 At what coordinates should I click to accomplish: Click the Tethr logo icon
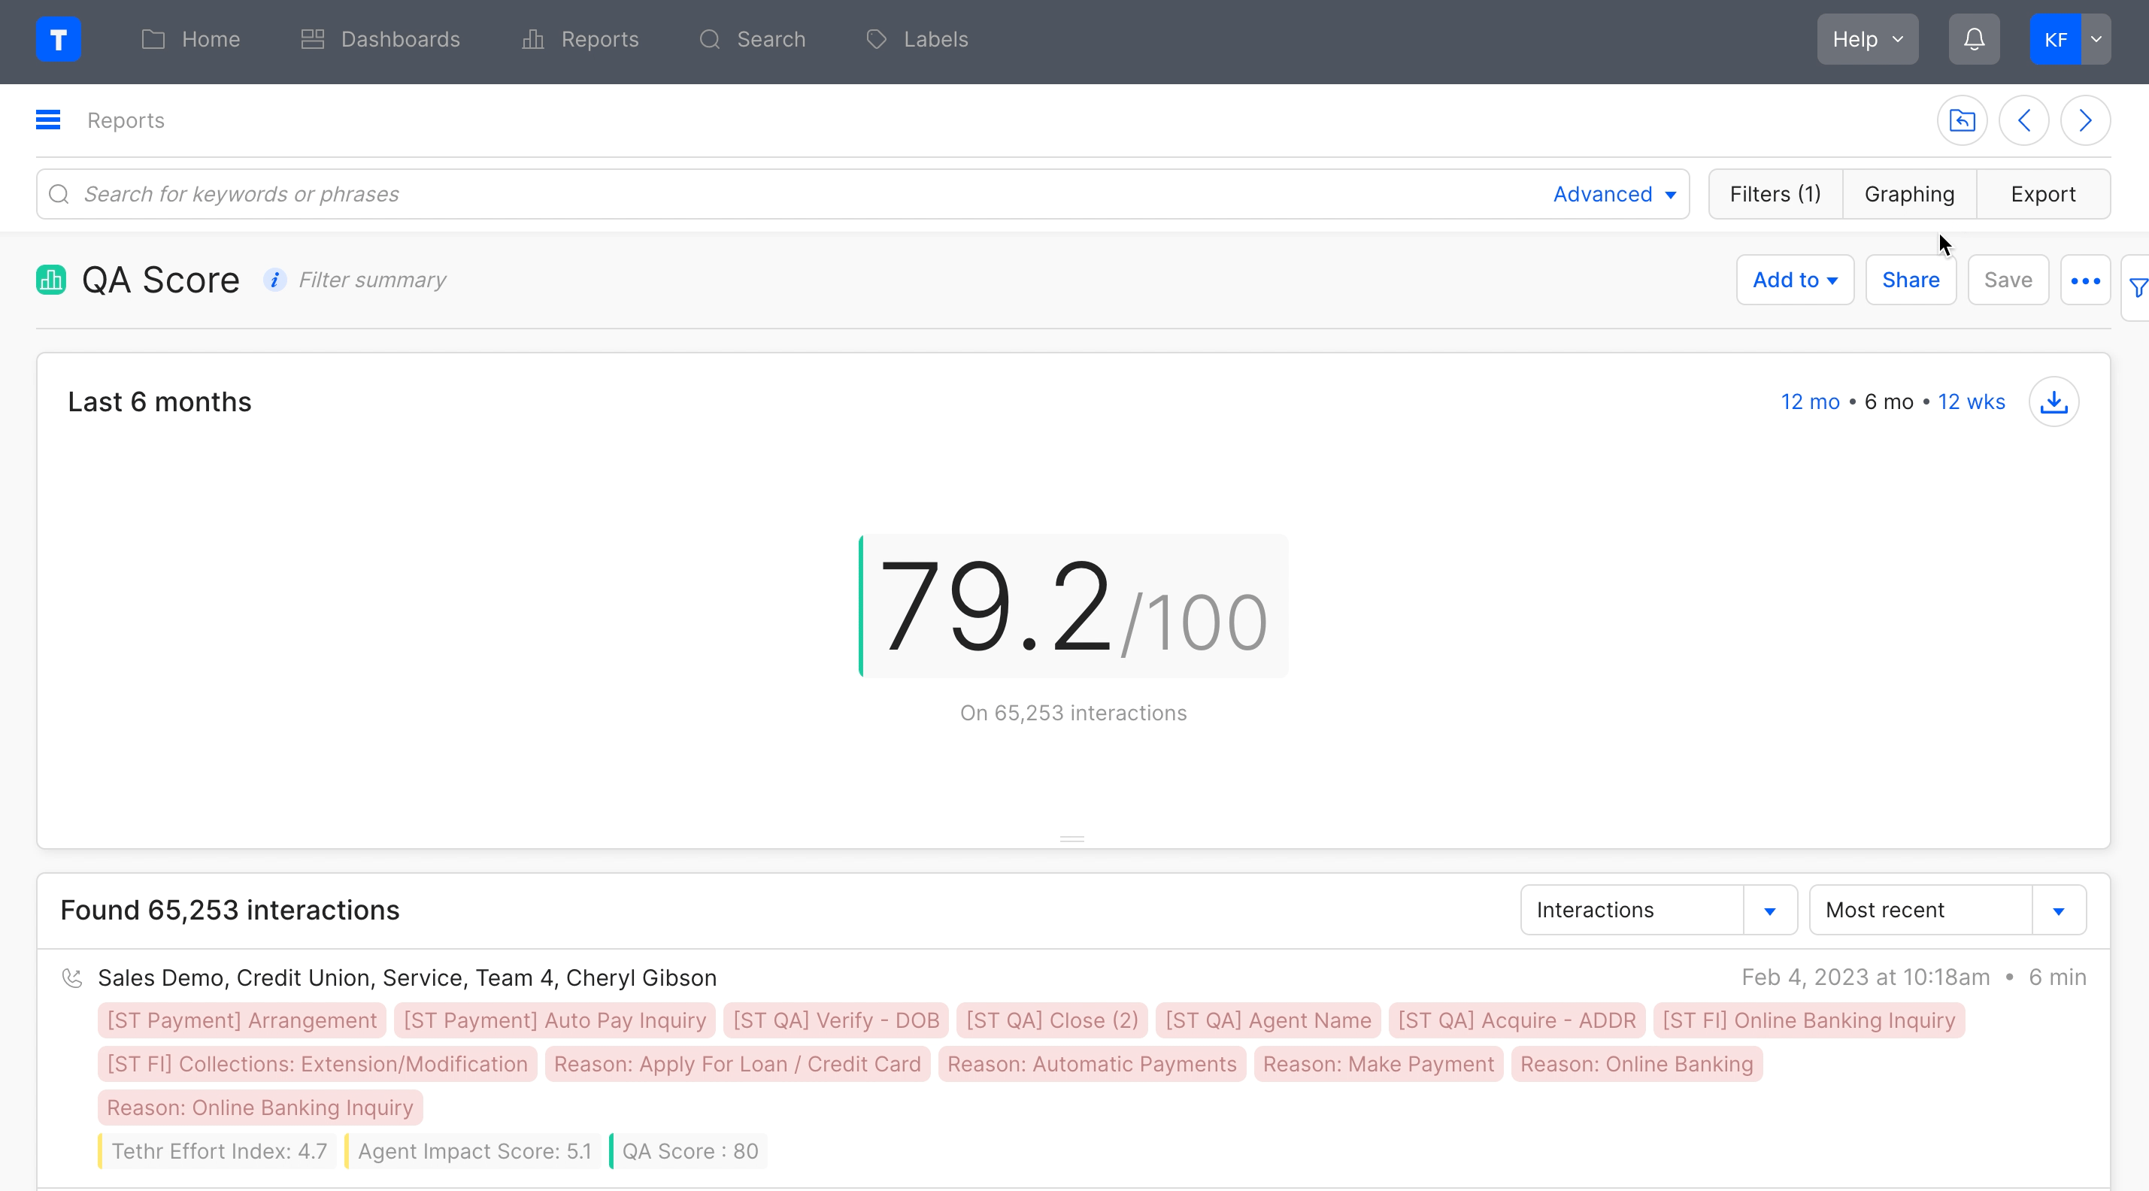click(59, 39)
